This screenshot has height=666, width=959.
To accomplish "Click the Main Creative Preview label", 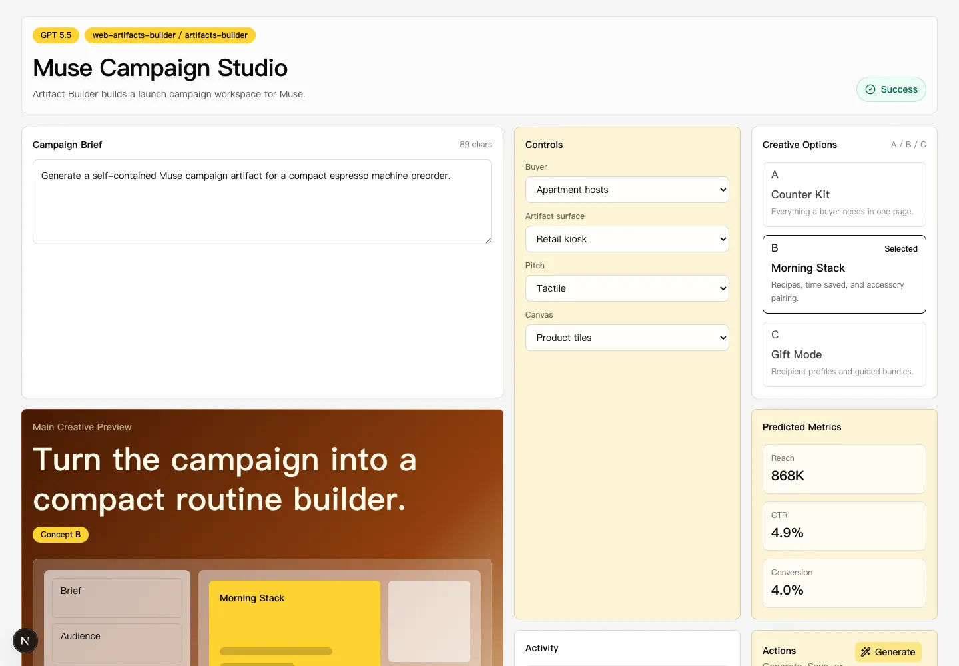I will click(x=82, y=427).
